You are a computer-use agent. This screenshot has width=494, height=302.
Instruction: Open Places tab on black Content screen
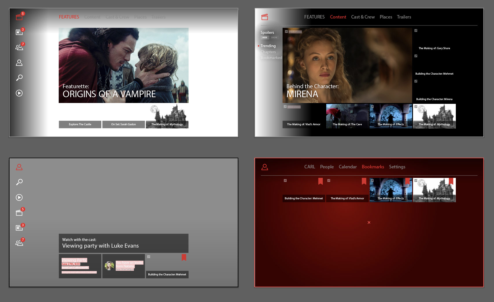(x=386, y=17)
